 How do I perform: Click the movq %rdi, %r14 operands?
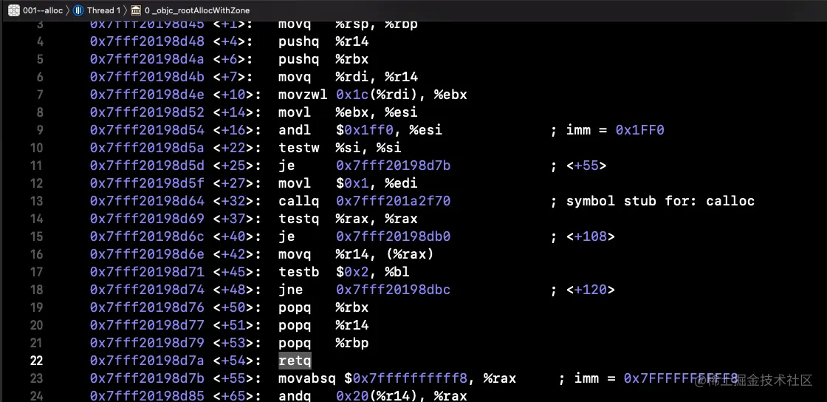377,77
